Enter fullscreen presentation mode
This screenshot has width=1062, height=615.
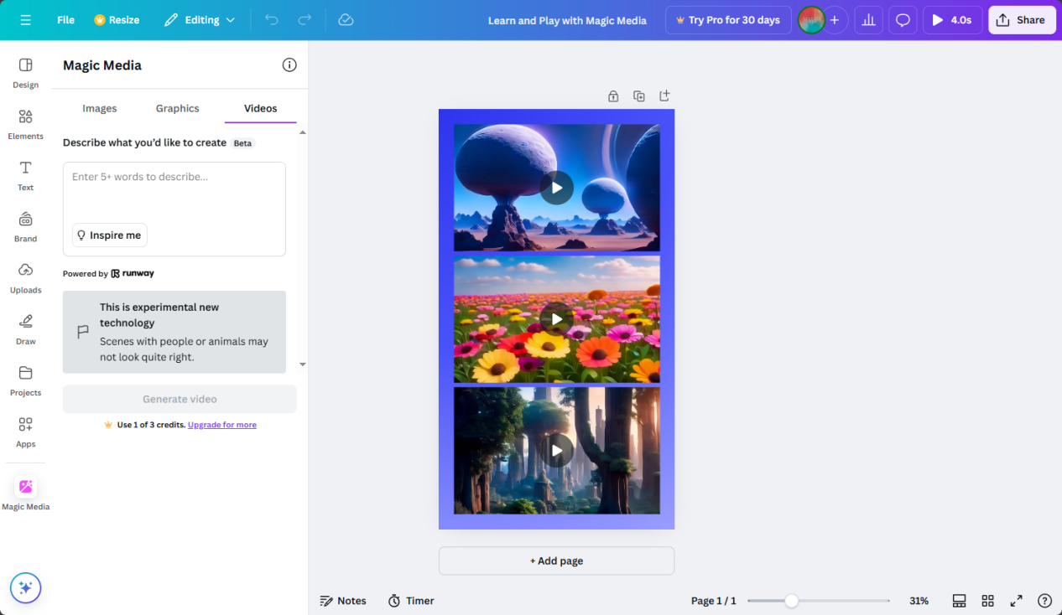(1016, 601)
